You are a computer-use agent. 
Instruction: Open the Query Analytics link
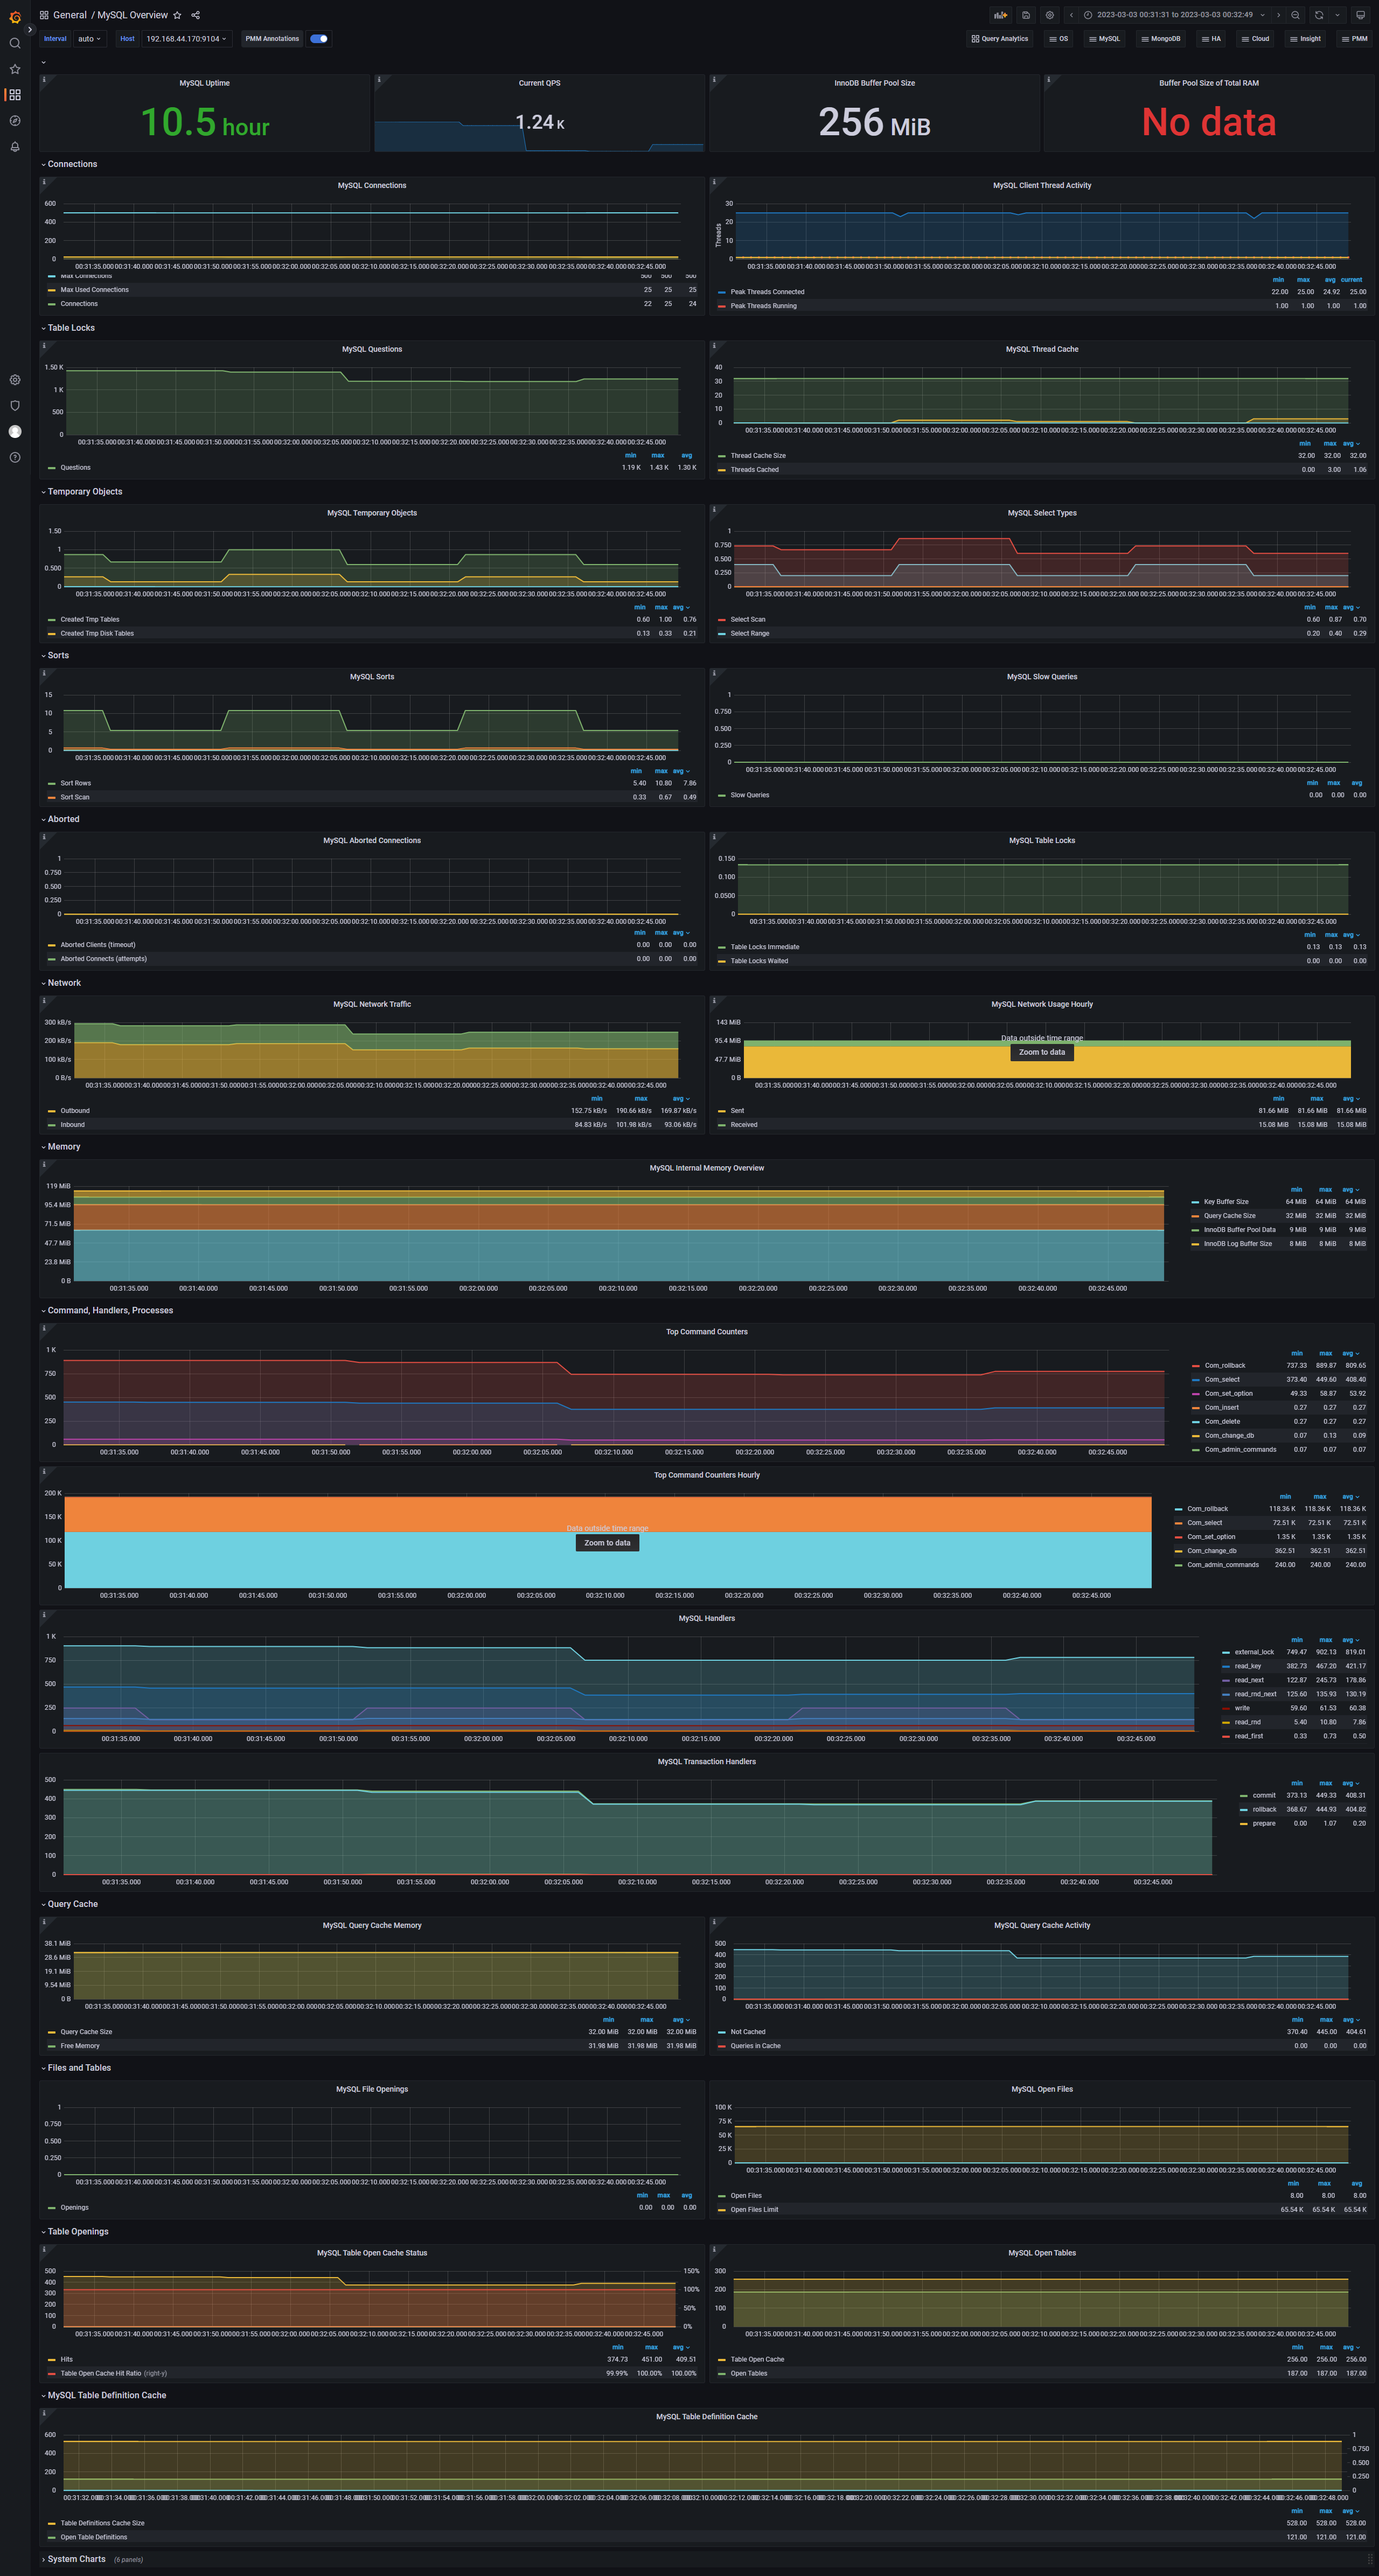tap(999, 39)
